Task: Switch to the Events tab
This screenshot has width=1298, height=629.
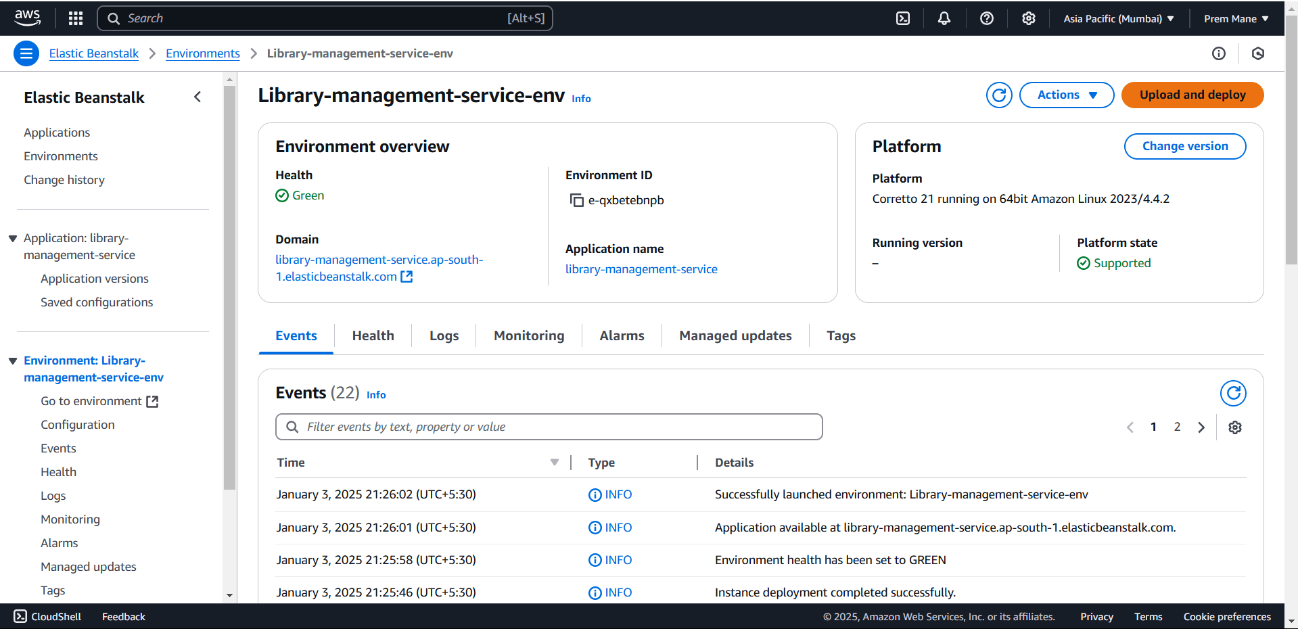Action: (x=296, y=335)
